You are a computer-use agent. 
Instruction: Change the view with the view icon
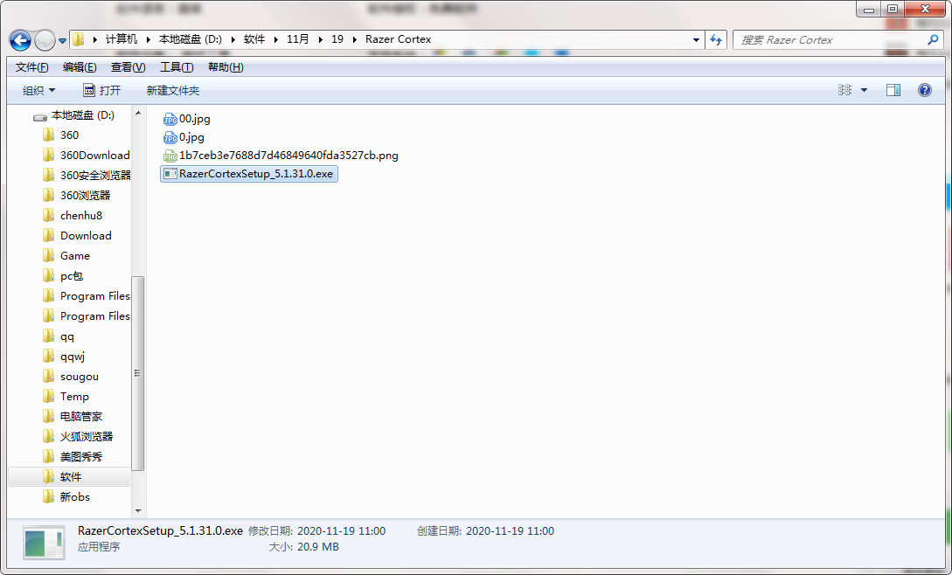(x=844, y=90)
